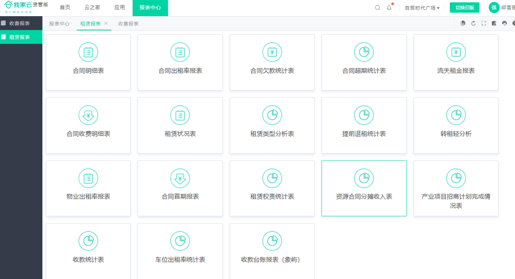Viewport: 515px width, 279px height.
Task: Open the 合同欠款统计表 report
Action: coord(272,62)
